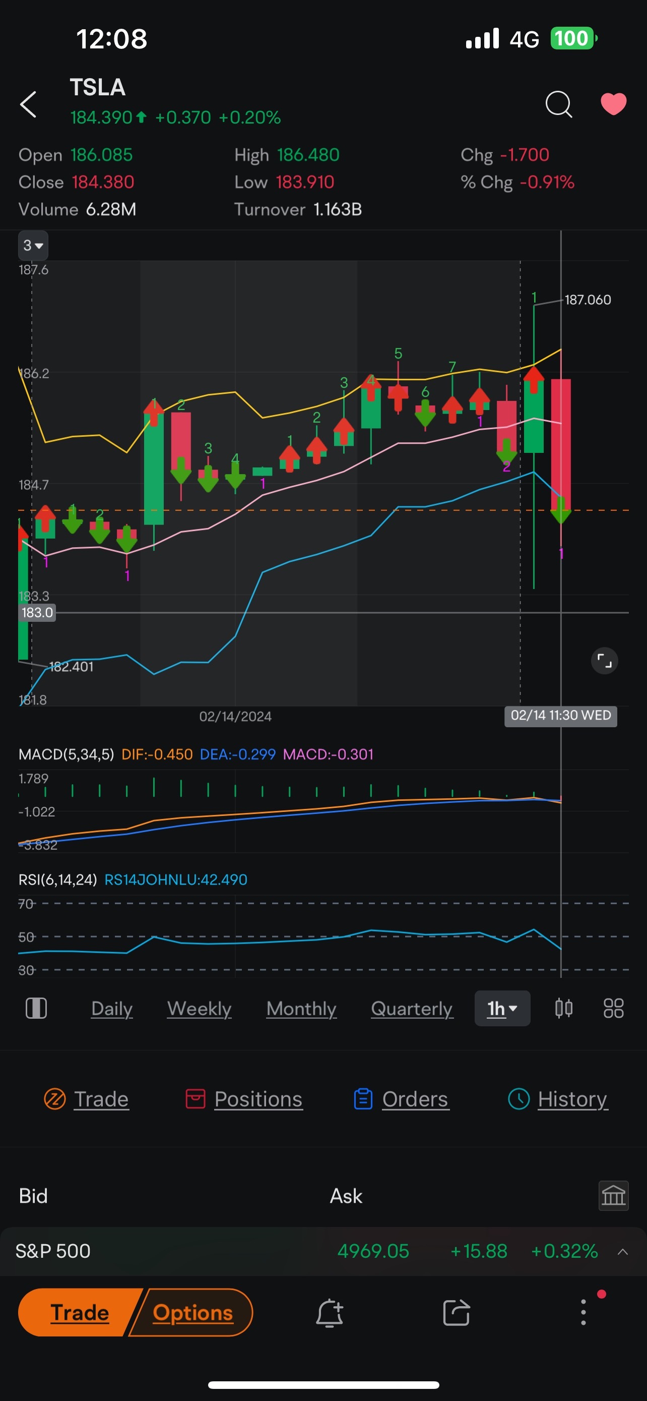Open the three-dot more menu
647x1401 pixels.
(584, 1312)
